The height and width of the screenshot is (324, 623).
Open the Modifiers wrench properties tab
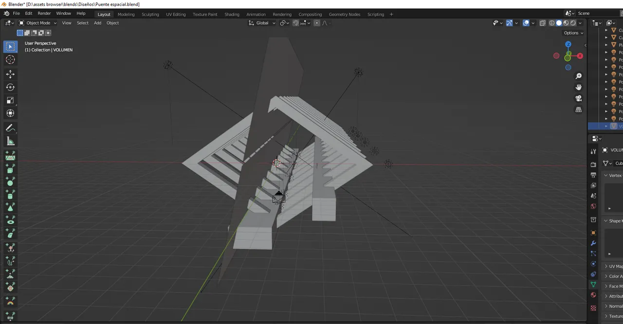(x=593, y=243)
